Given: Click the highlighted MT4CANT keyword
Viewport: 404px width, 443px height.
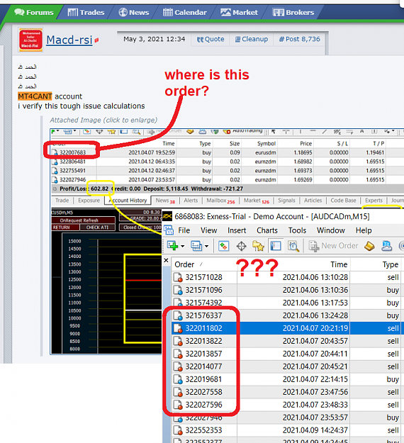Looking at the screenshot, I should click(x=35, y=96).
